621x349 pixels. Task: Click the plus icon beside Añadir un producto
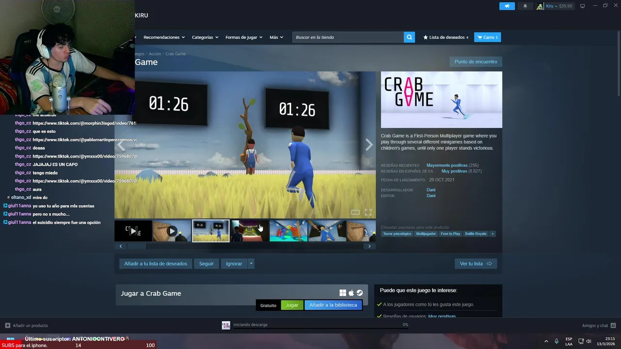pyautogui.click(x=7, y=325)
